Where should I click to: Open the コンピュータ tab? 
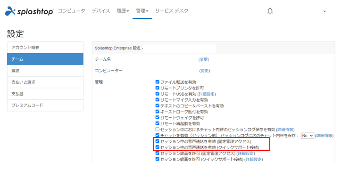pos(71,11)
